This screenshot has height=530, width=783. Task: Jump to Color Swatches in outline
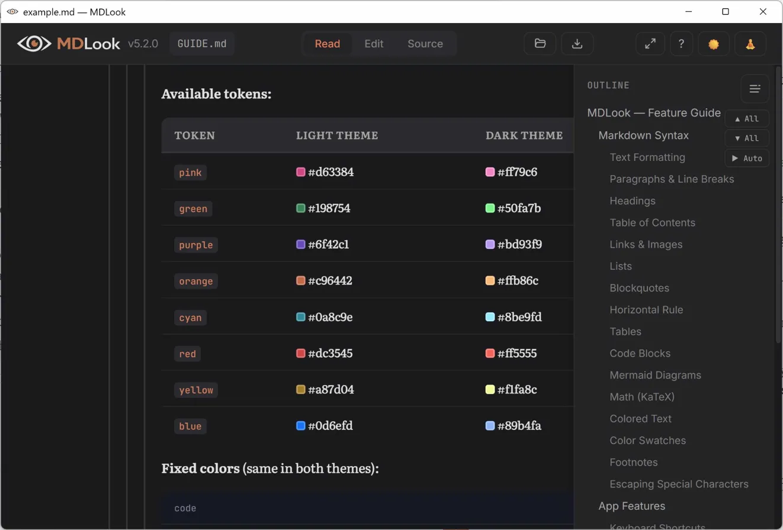[x=648, y=441]
